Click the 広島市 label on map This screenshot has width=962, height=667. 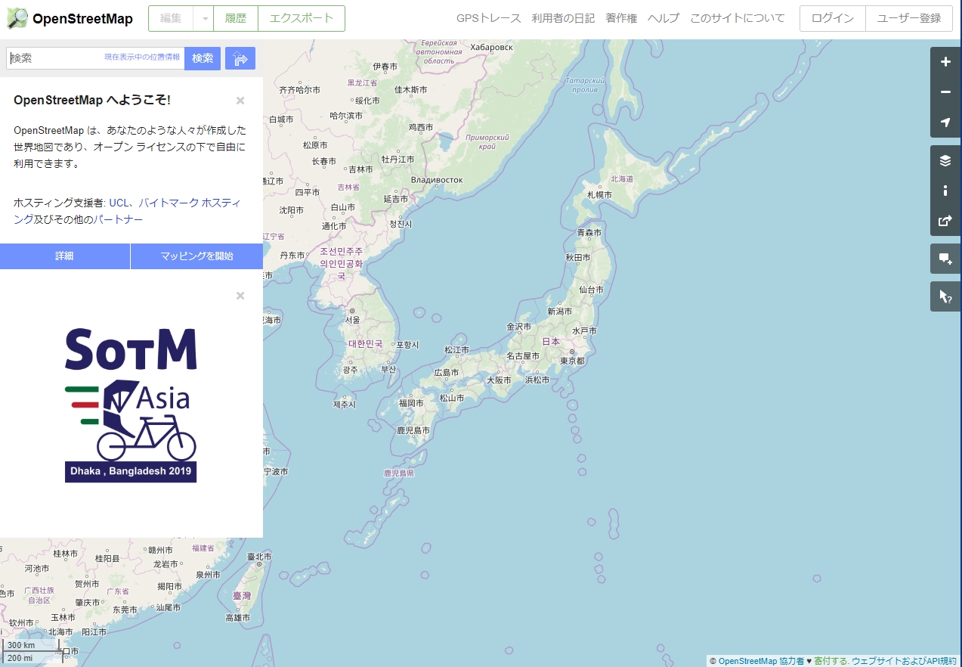point(447,373)
